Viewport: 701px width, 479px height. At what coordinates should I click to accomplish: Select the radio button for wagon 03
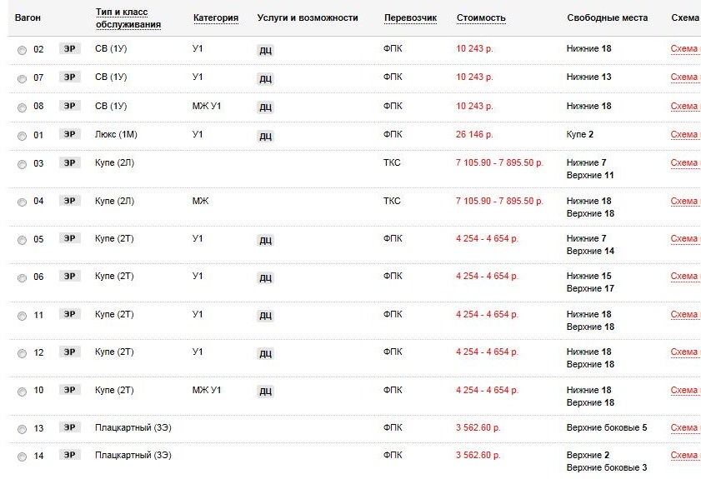pyautogui.click(x=22, y=164)
